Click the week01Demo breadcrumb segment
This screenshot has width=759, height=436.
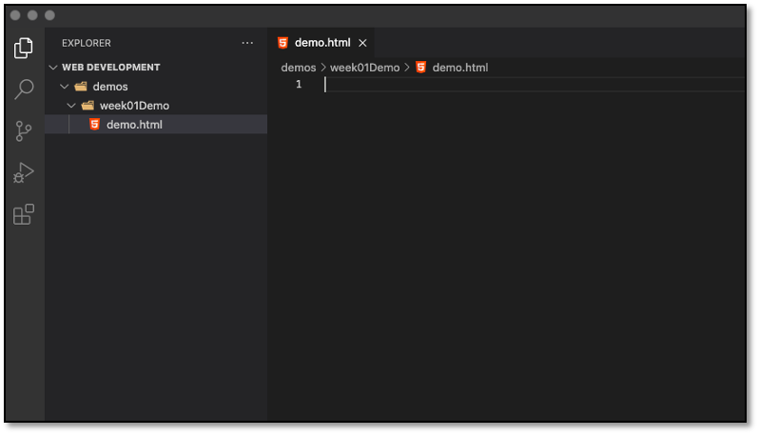(x=365, y=68)
